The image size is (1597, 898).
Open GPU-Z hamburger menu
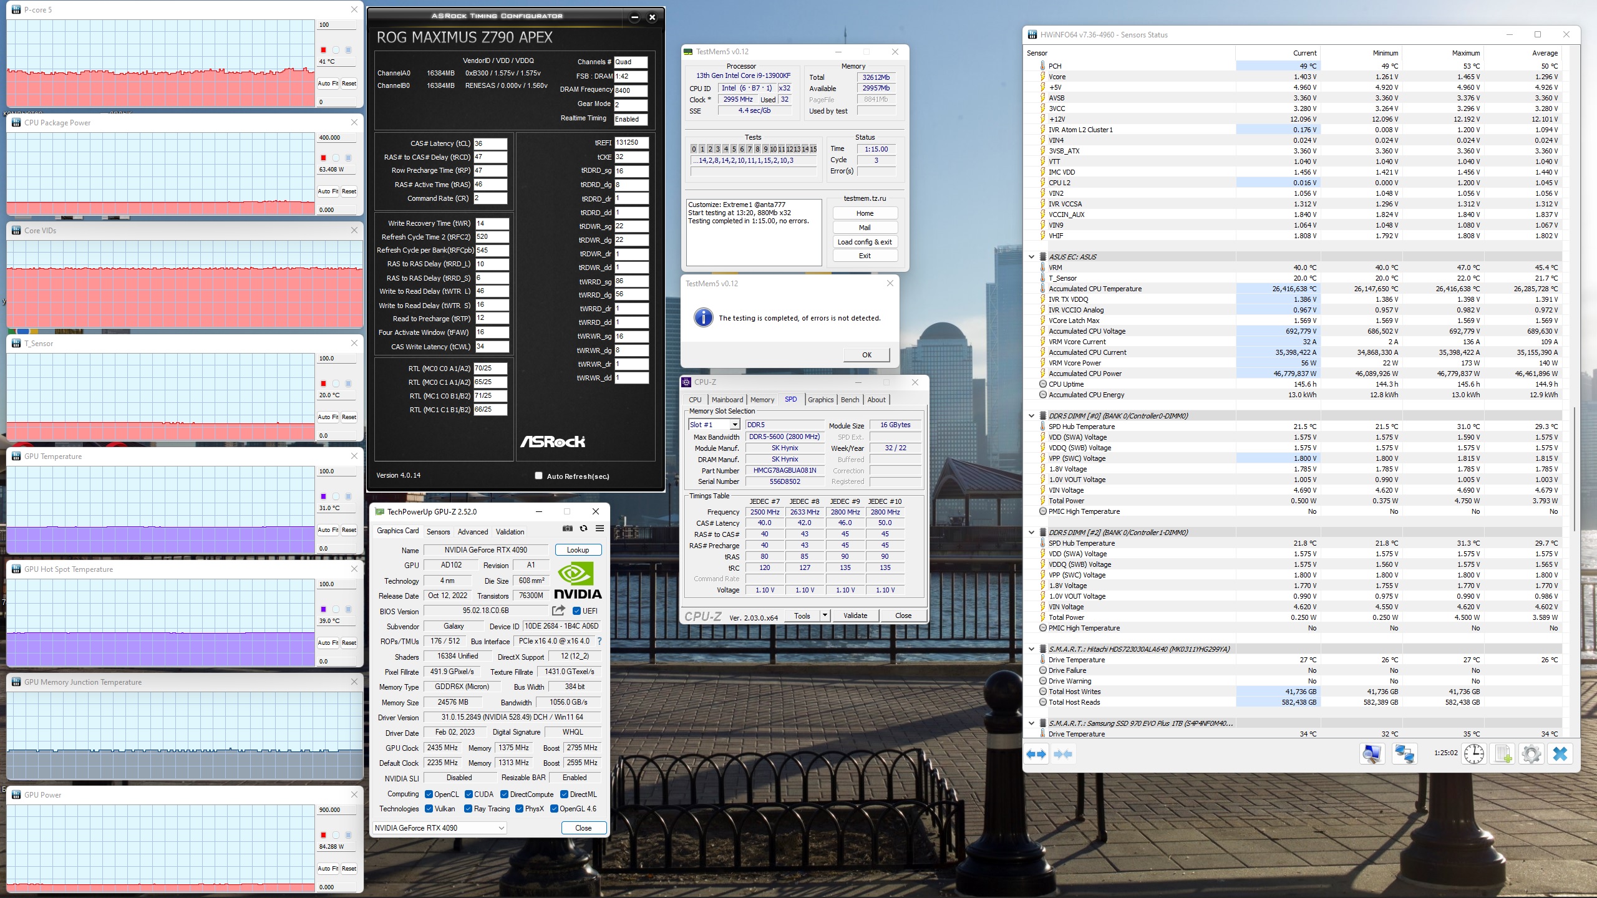coord(599,528)
